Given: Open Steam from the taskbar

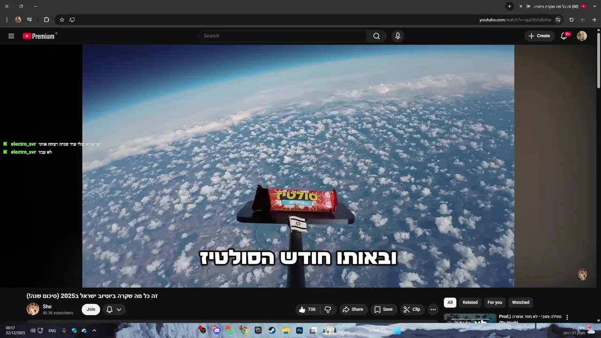Looking at the screenshot, I should [271, 330].
